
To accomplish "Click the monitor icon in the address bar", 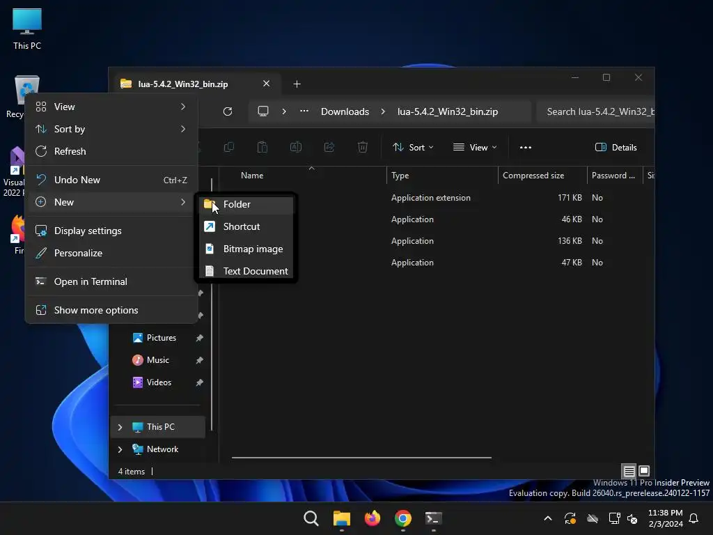I will 263,111.
